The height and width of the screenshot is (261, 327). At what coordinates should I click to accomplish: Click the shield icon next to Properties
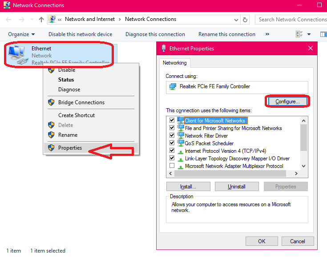51,147
